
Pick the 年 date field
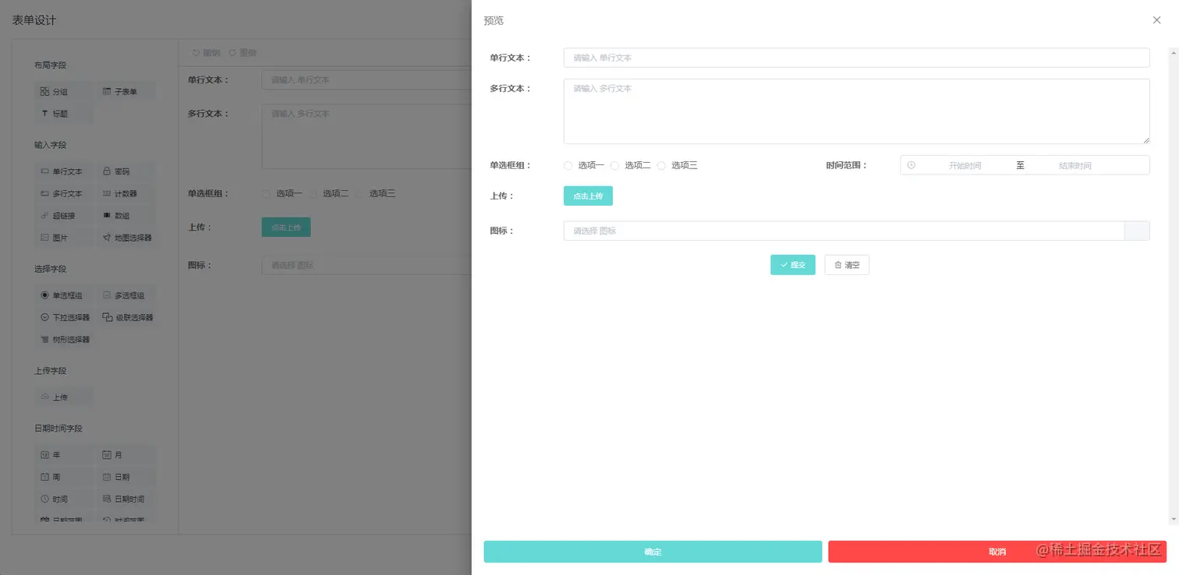click(63, 454)
